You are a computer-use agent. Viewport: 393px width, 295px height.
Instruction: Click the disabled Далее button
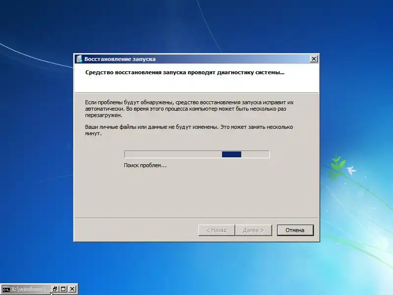(x=253, y=230)
